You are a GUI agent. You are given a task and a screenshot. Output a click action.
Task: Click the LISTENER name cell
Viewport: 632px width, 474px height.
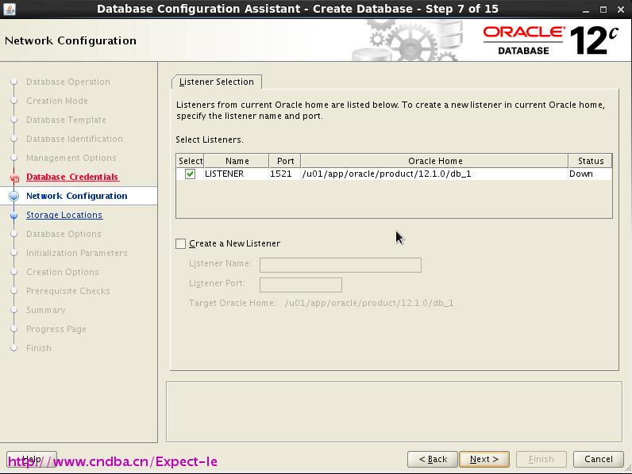coord(236,174)
